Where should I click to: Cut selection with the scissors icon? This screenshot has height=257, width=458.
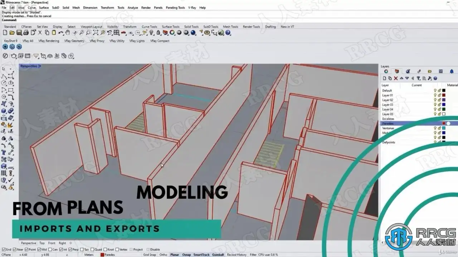40,32
